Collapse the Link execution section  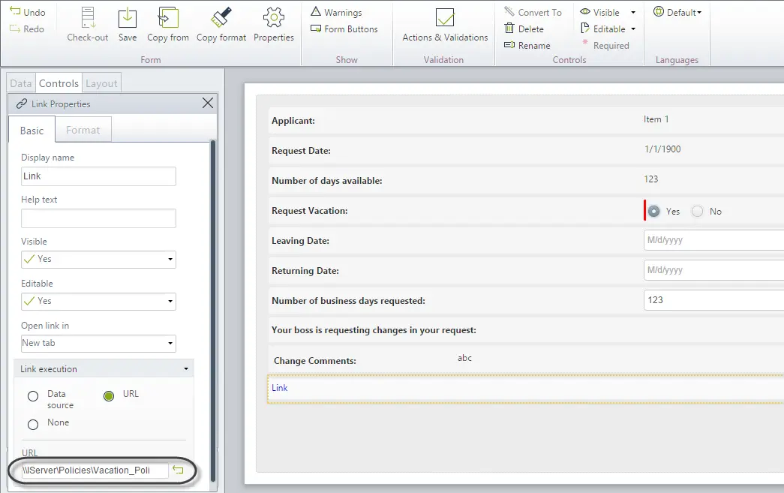pyautogui.click(x=186, y=369)
